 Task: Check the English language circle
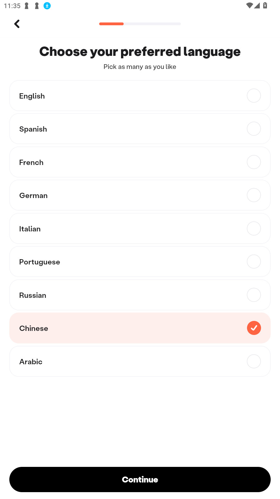(254, 96)
